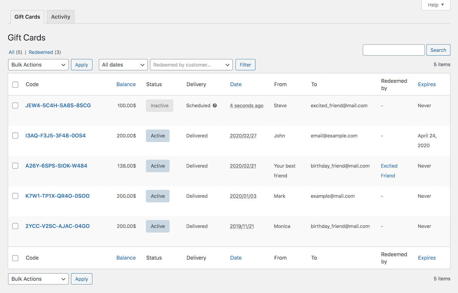The width and height of the screenshot is (458, 293).
Task: Filter by Redeemed gift cards
Action: tap(41, 52)
